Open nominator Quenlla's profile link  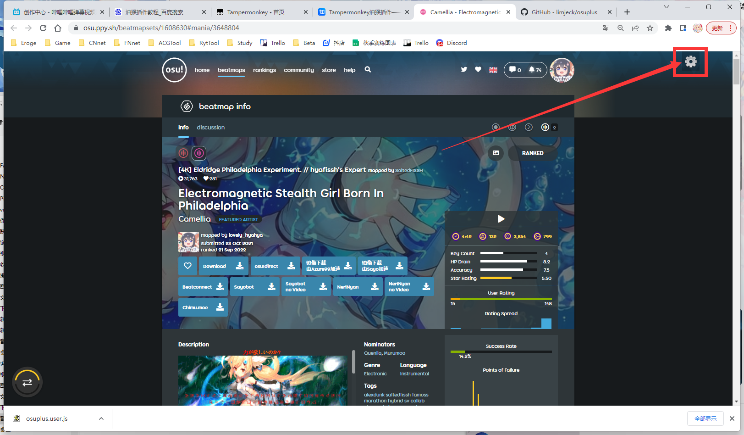click(372, 353)
